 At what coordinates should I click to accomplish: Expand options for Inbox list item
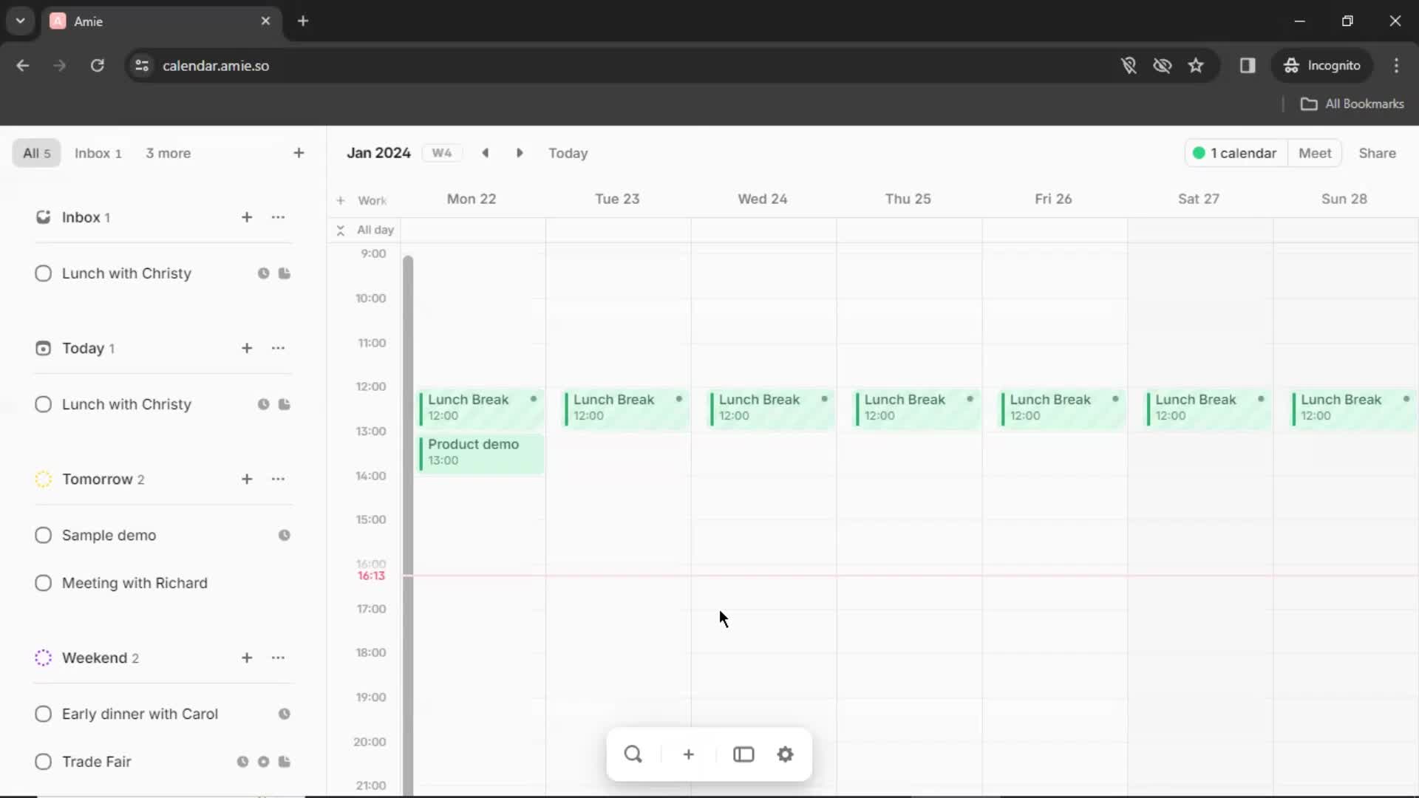tap(279, 216)
